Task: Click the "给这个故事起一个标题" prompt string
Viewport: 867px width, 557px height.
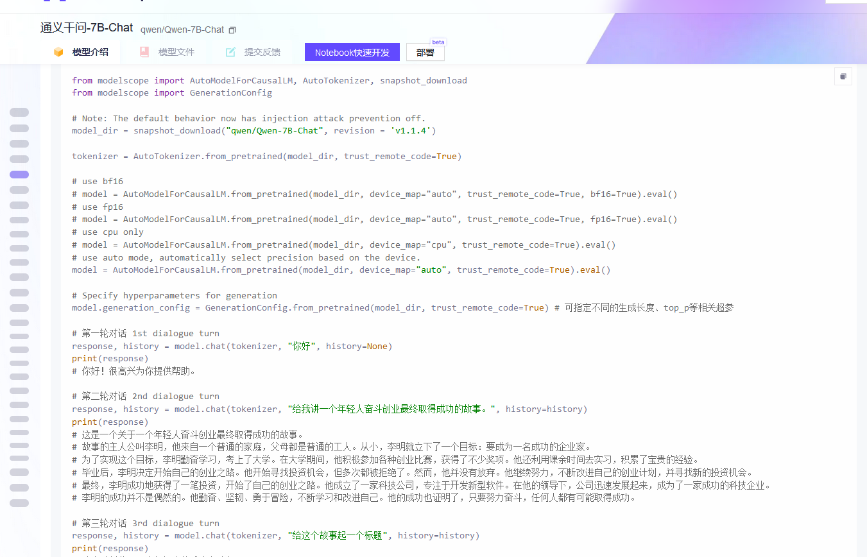Action: tap(337, 536)
